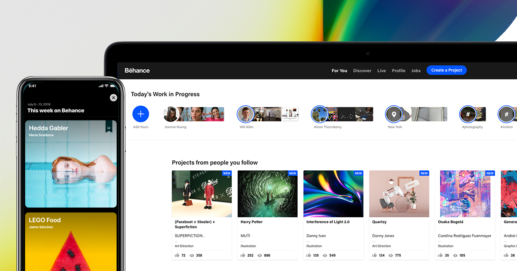Click the "New York" label under the pin
Image resolution: width=517 pixels, height=271 pixels.
395,127
